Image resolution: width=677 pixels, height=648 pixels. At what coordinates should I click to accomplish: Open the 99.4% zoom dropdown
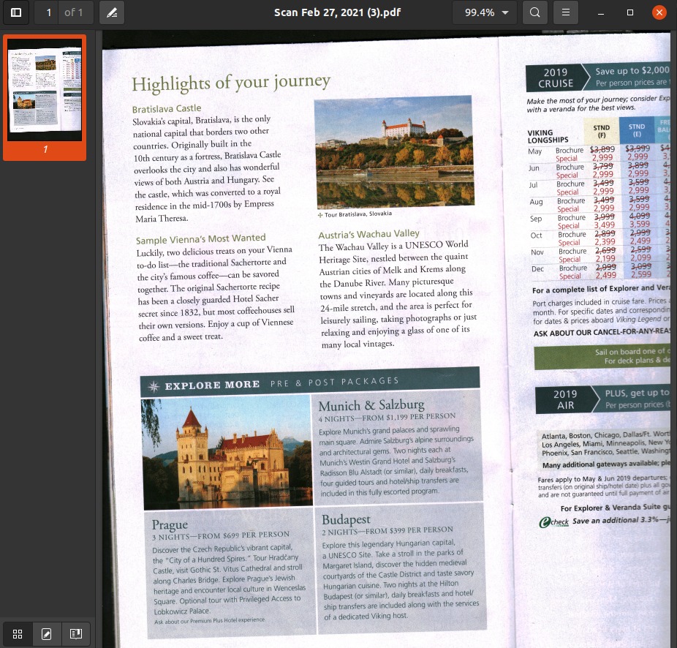[x=486, y=12]
